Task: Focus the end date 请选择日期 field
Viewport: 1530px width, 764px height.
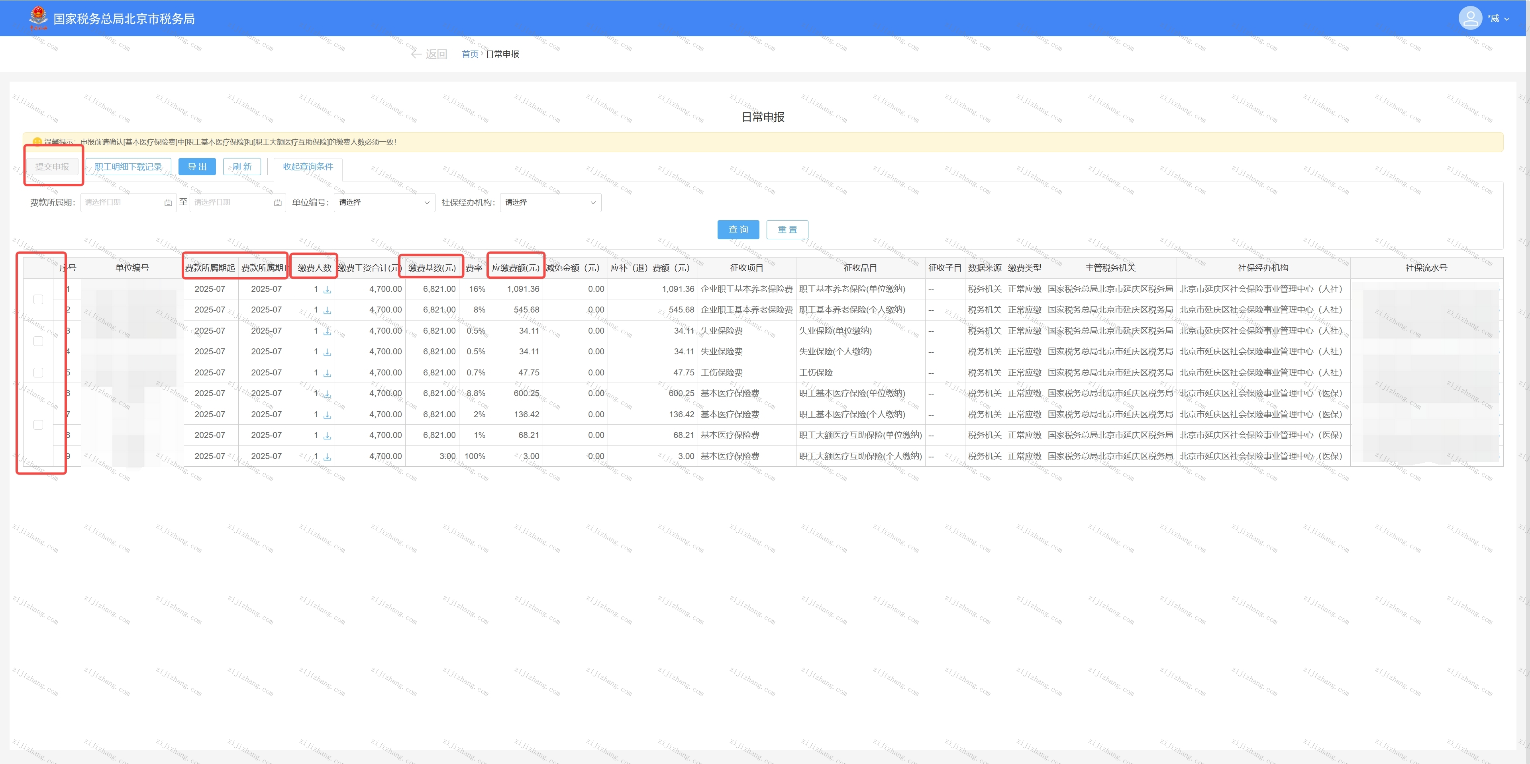Action: (237, 202)
